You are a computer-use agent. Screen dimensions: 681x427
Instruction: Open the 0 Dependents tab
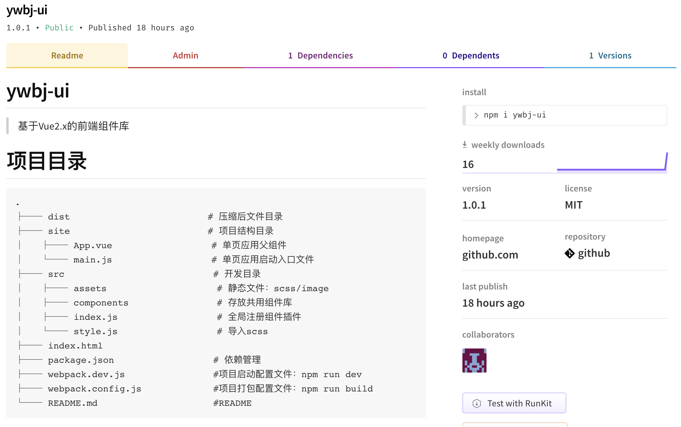click(471, 55)
